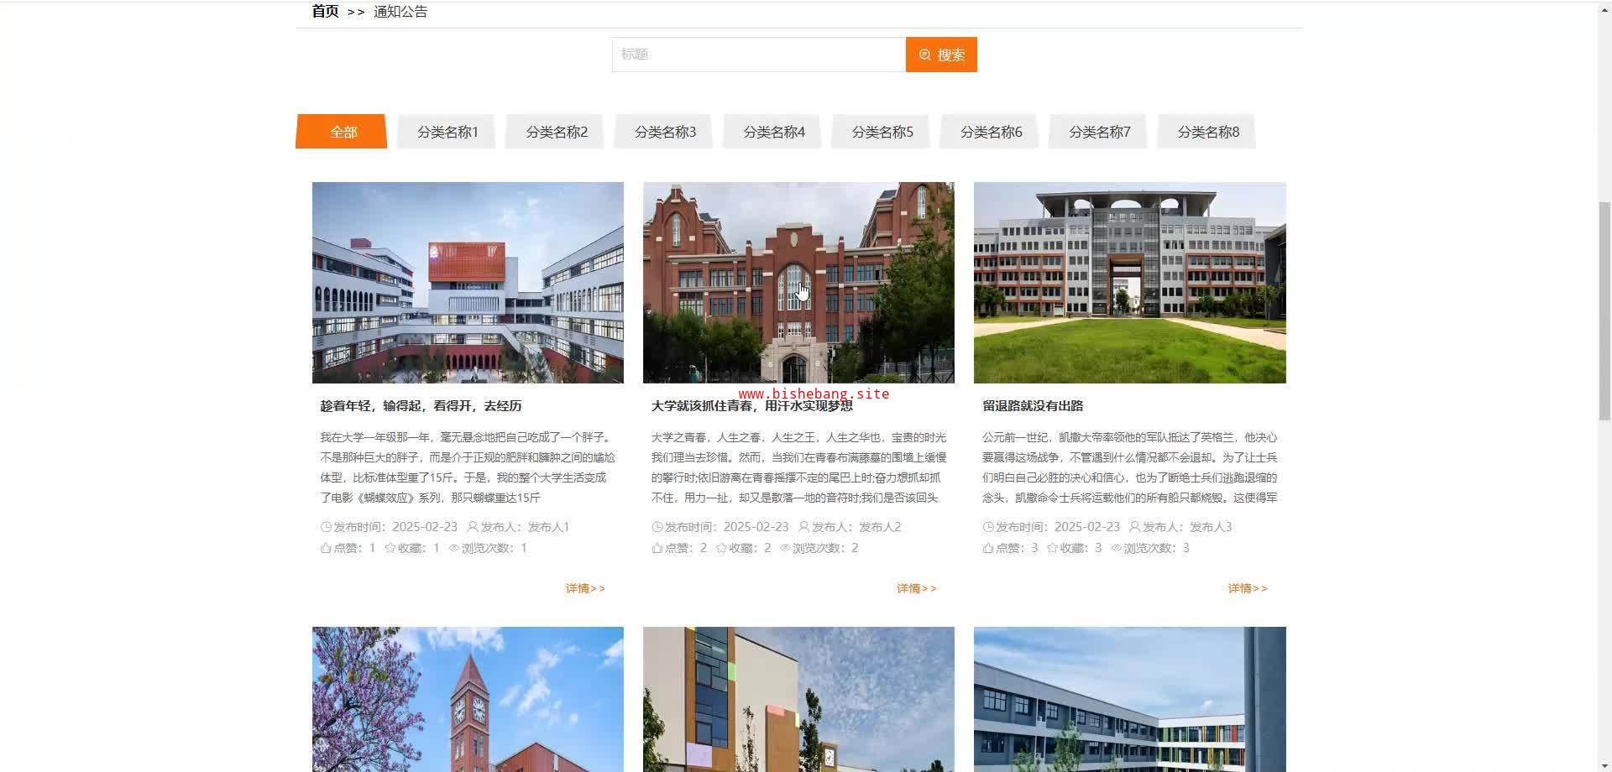The height and width of the screenshot is (772, 1612).
Task: Switch to the 分类名称1 tab
Action: coord(447,132)
